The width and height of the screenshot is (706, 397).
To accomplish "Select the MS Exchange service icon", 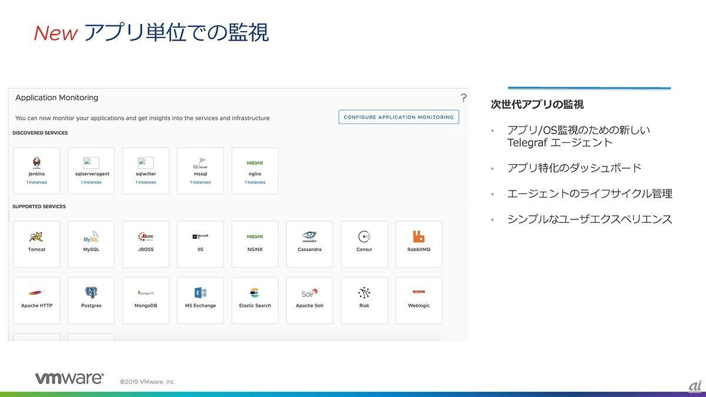I will point(201,293).
